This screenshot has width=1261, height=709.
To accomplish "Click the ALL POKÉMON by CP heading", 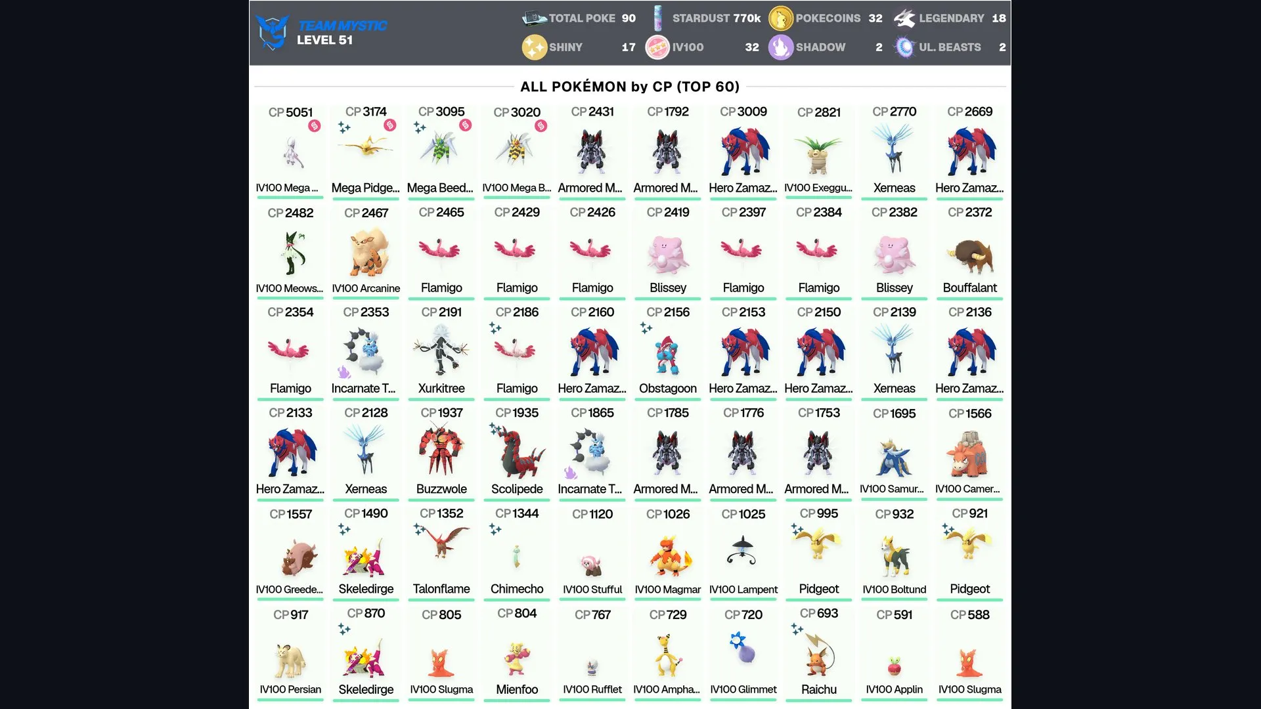I will point(630,87).
